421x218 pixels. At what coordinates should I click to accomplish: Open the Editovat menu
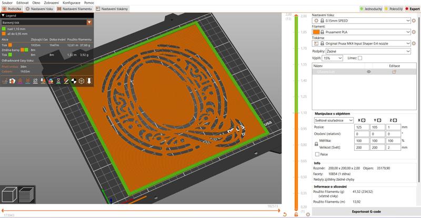pos(23,3)
